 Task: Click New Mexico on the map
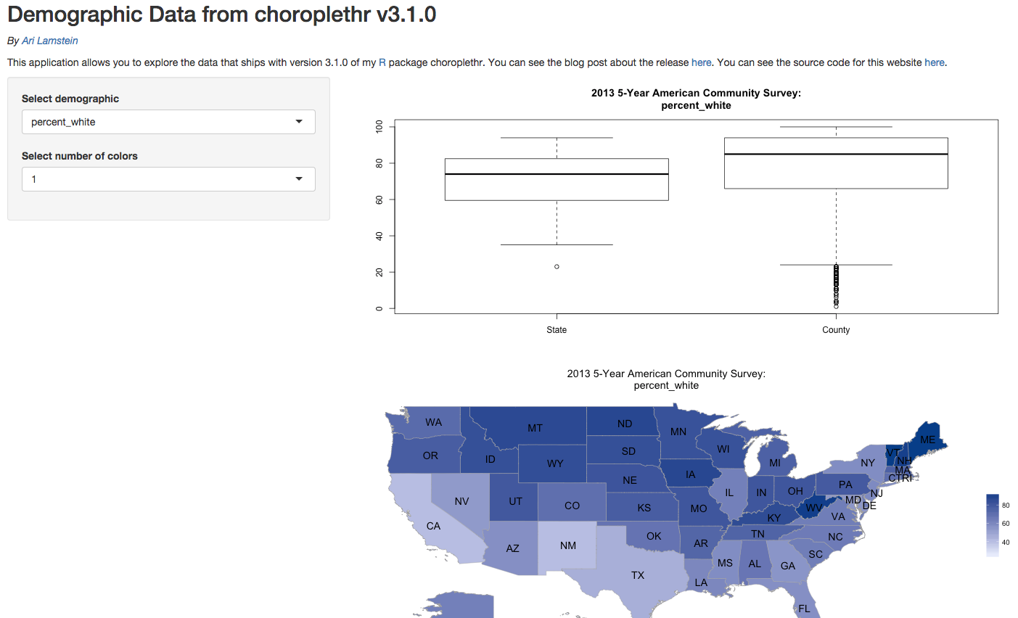click(x=568, y=545)
